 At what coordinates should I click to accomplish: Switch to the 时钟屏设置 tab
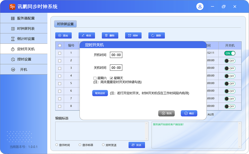point(65,24)
